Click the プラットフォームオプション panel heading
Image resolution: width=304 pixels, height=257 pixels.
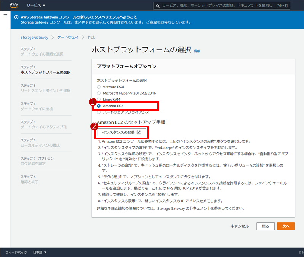click(126, 66)
